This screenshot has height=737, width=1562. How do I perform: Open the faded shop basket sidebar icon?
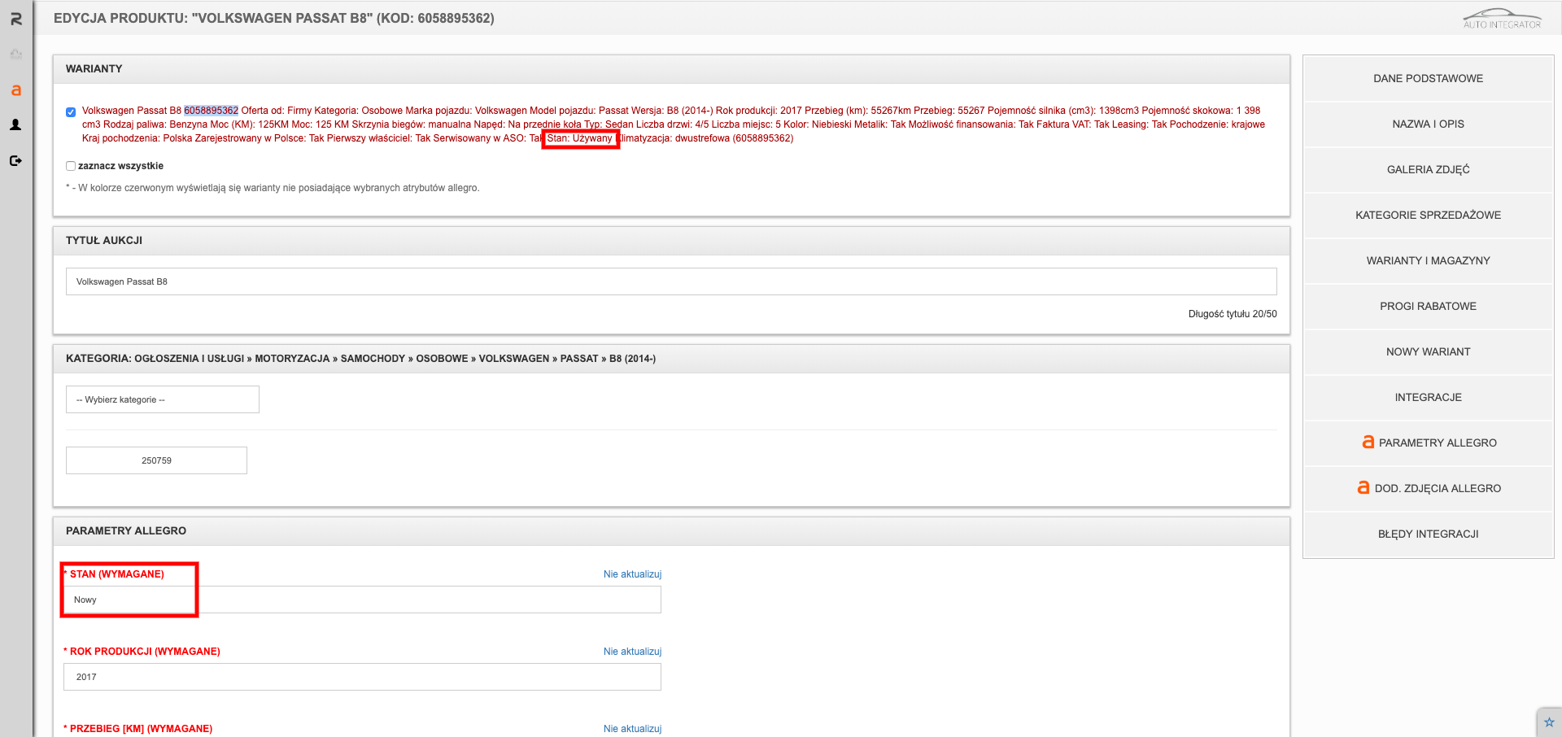[15, 55]
